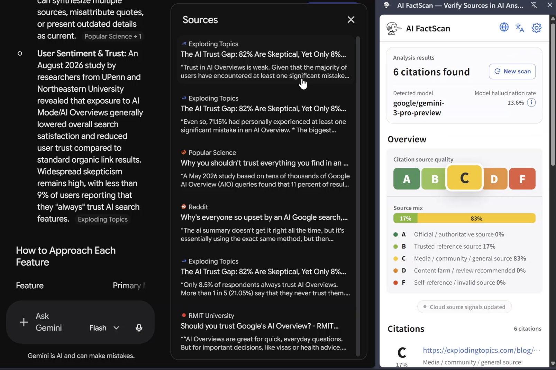Screen dimensions: 556x370
Task: Open FactScan settings gear
Action: 536,28
